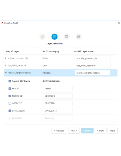Edit the NBRHOOD ArcGIS attribute field
This screenshot has height=156, width=121.
[57, 96]
